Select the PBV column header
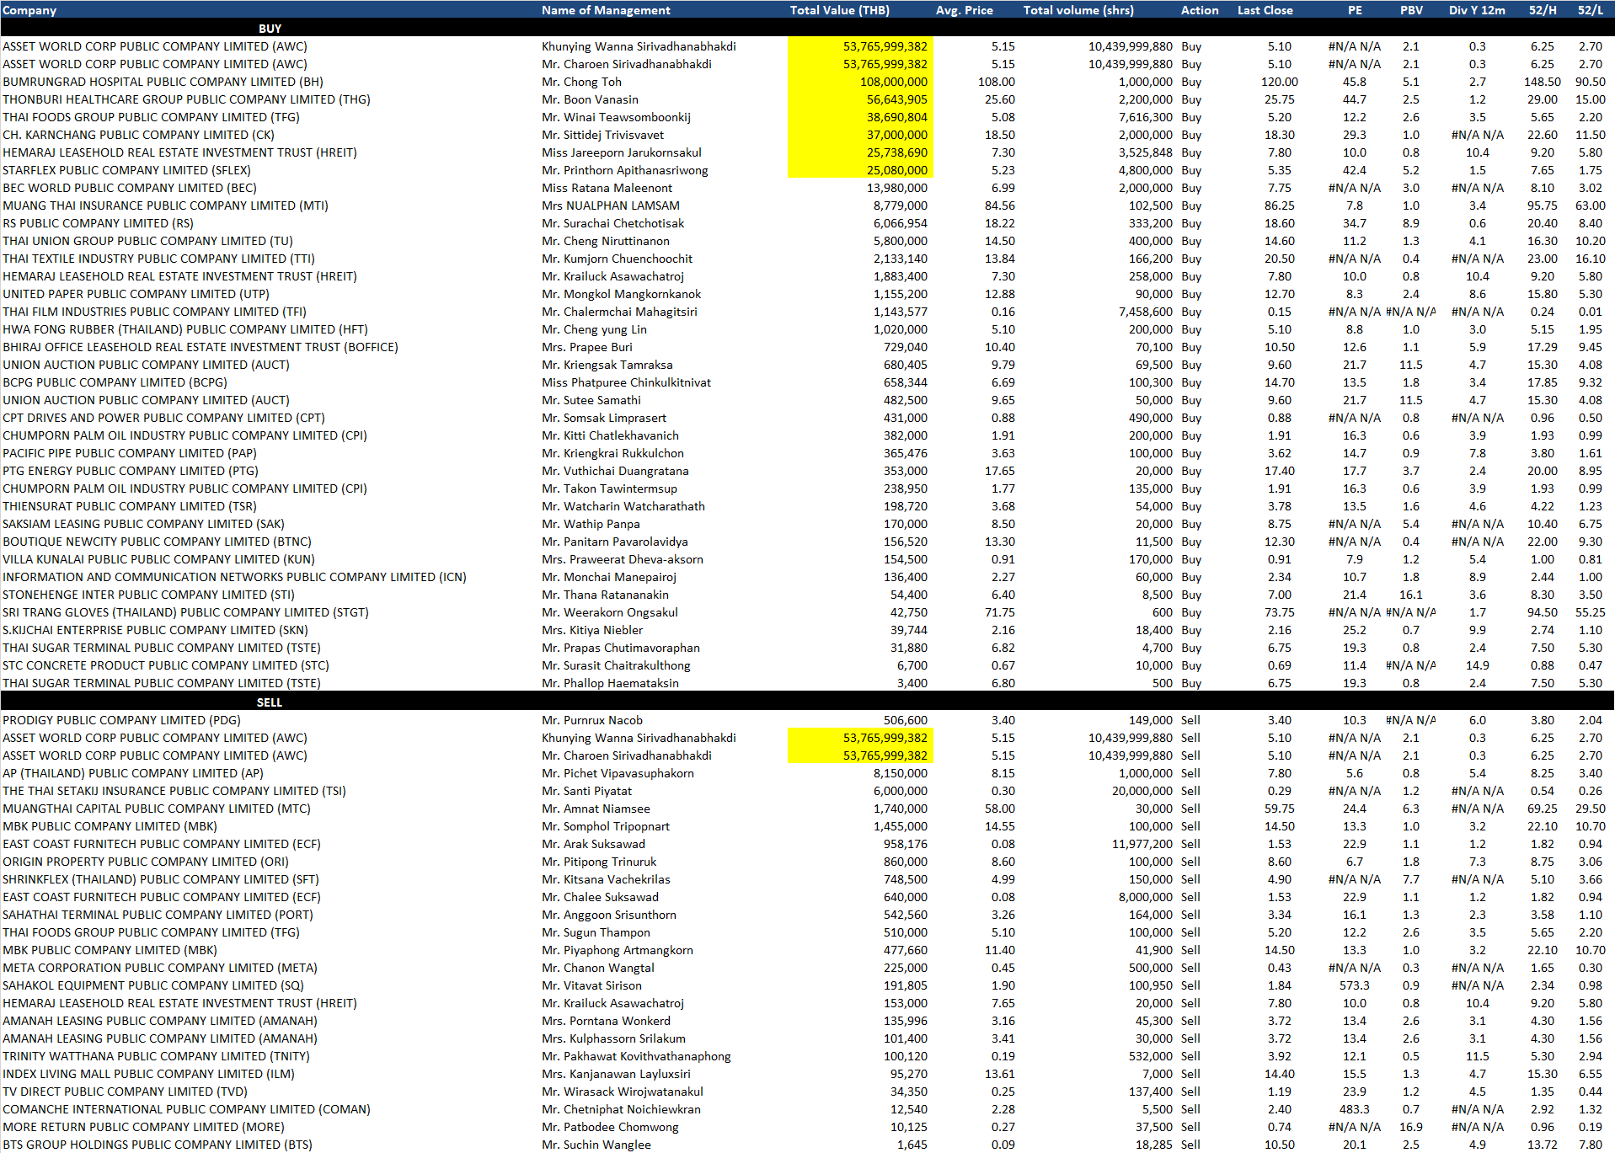Image resolution: width=1615 pixels, height=1153 pixels. click(x=1411, y=10)
